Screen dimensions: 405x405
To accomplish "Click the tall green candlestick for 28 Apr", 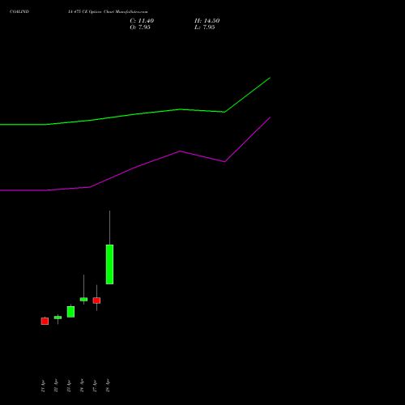I will 109,264.
